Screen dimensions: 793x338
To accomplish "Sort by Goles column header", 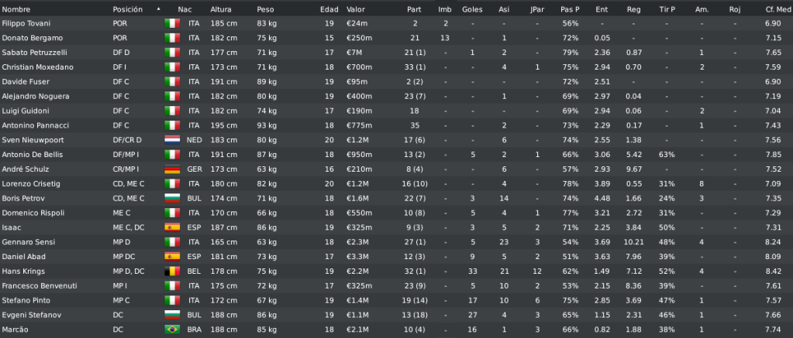I will tap(472, 9).
